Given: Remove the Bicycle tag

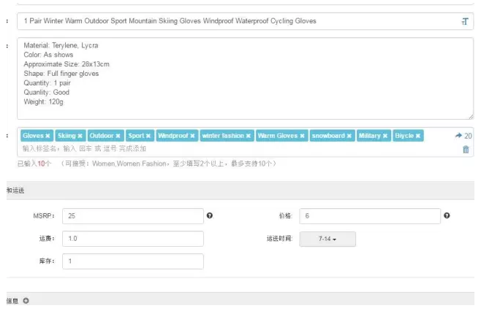Looking at the screenshot, I should (x=419, y=136).
